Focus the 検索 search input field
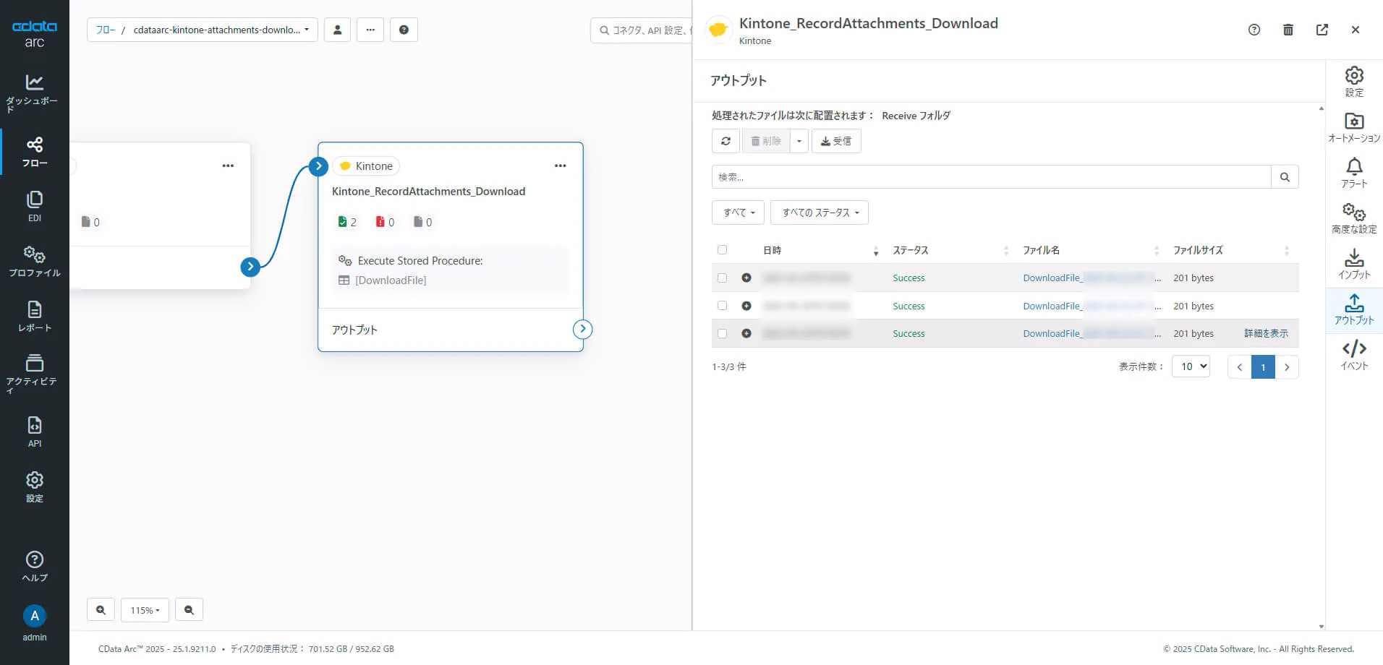Image resolution: width=1383 pixels, height=665 pixels. [991, 177]
